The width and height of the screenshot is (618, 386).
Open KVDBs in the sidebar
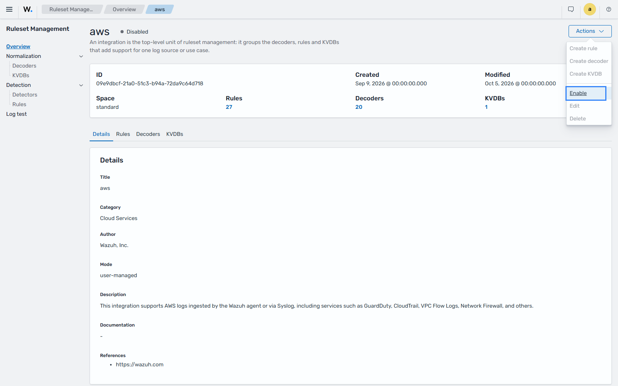21,75
